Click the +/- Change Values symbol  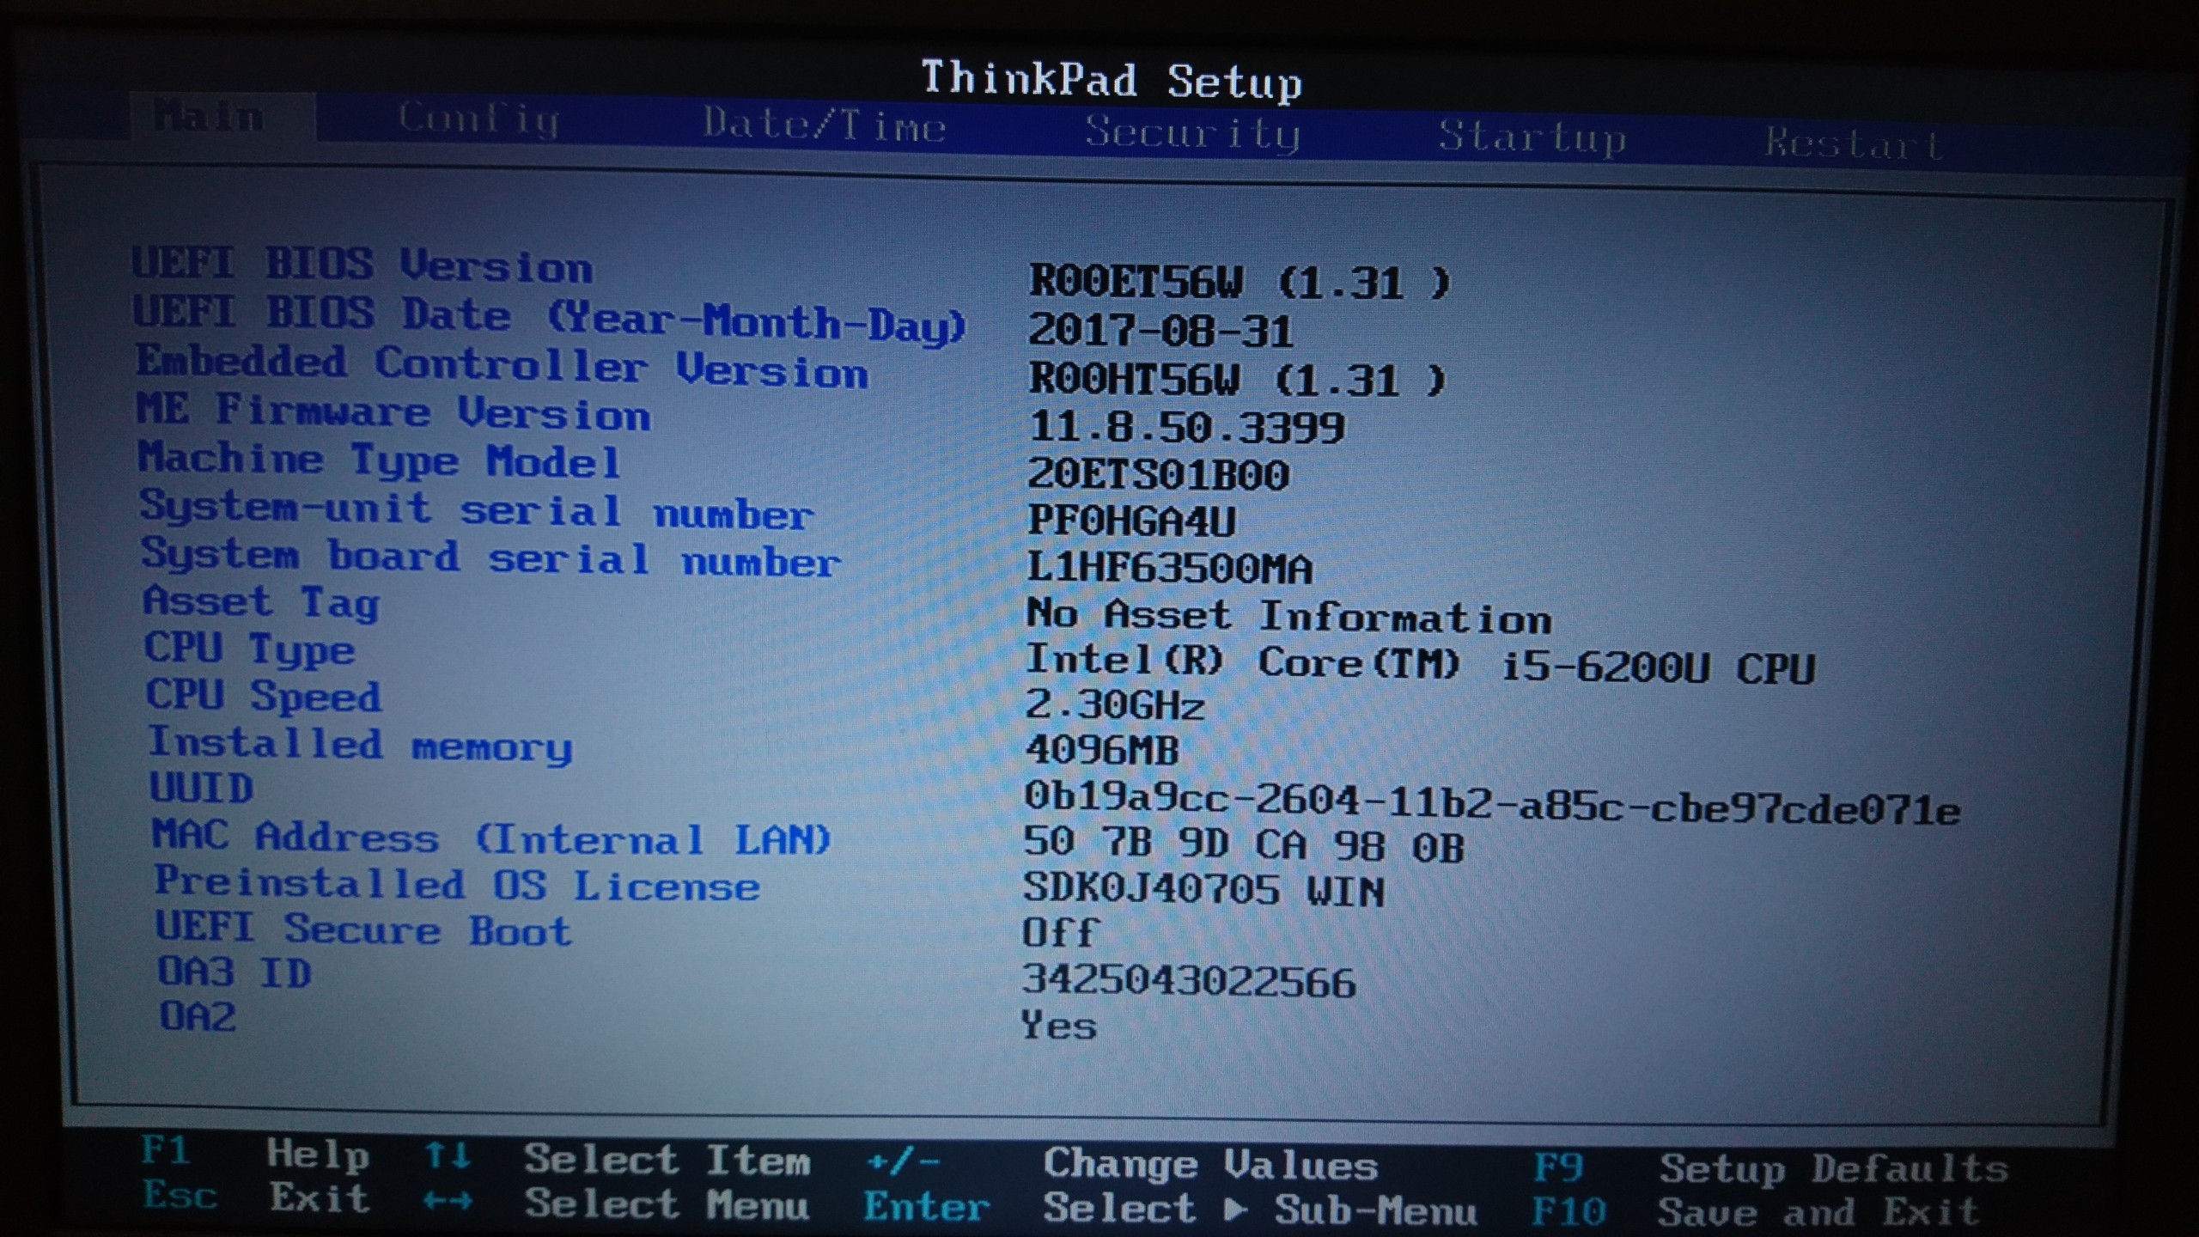[x=903, y=1162]
